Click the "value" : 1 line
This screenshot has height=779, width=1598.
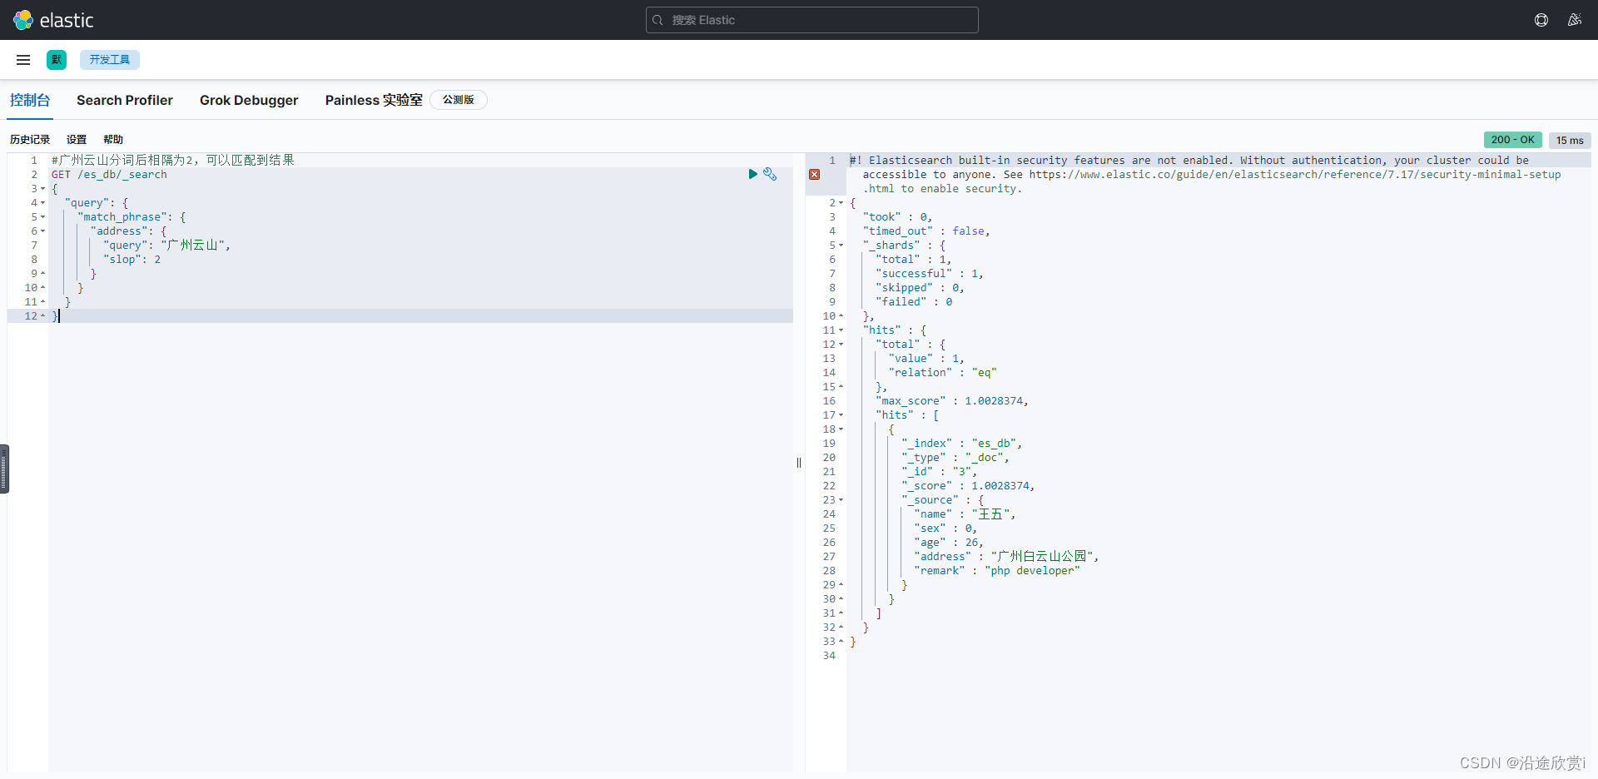[926, 359]
